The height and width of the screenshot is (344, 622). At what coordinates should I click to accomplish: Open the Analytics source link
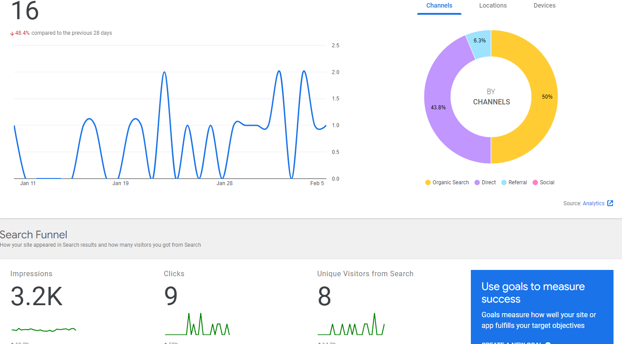point(593,203)
